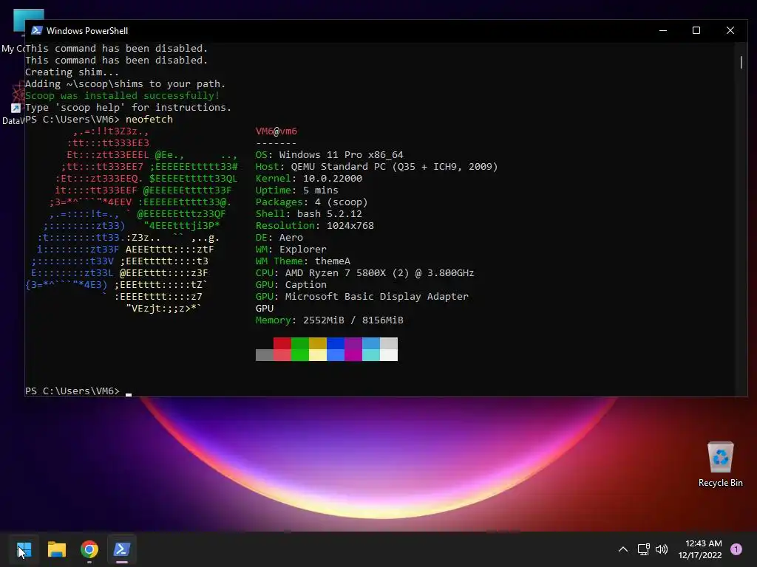The height and width of the screenshot is (567, 757).
Task: Click the red swatch in neofetch palette
Action: pos(282,343)
